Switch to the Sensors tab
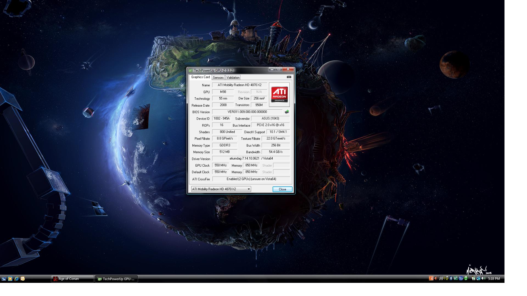 [x=218, y=78]
